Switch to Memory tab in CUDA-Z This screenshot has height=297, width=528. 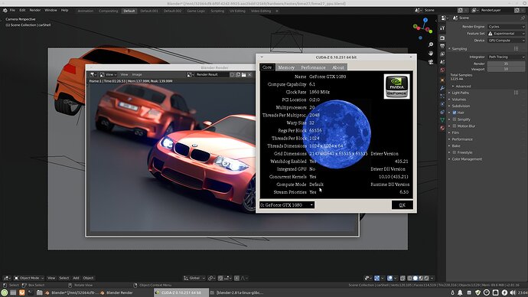(286, 67)
